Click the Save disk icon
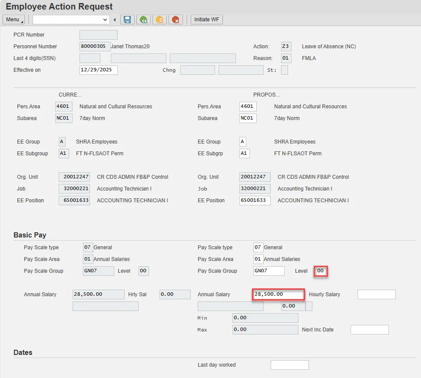Image resolution: width=421 pixels, height=378 pixels. 127,20
